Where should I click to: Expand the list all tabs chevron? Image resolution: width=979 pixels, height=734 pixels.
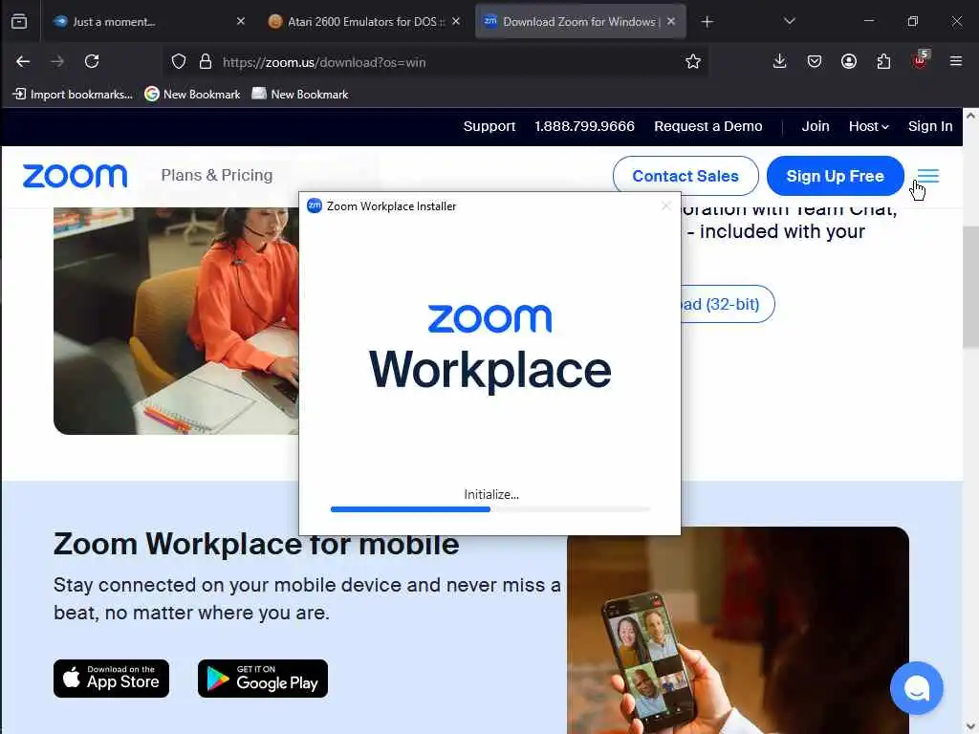(x=789, y=21)
